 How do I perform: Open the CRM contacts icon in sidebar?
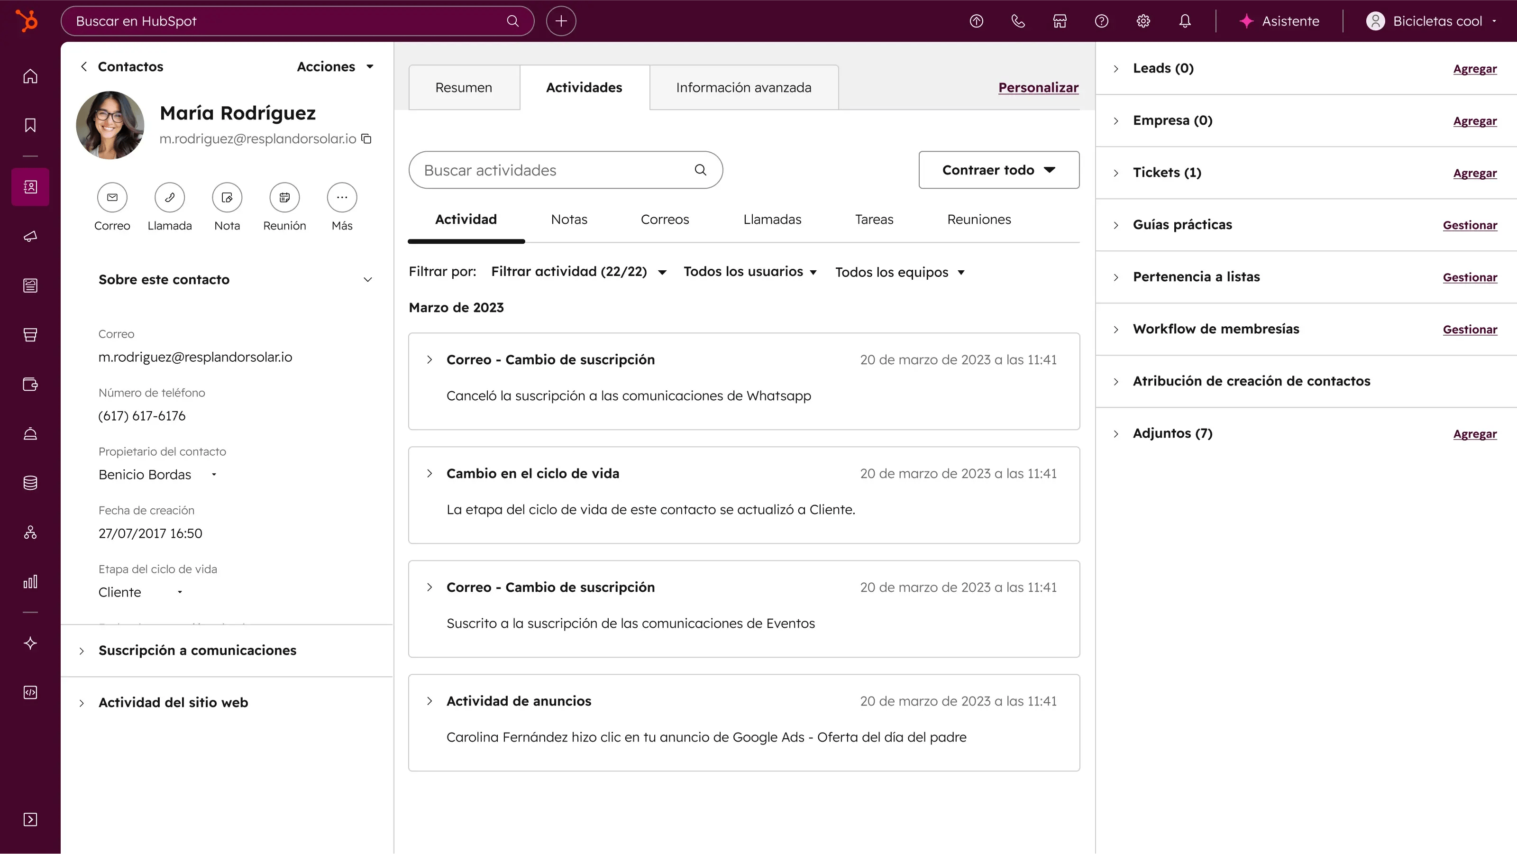coord(30,187)
